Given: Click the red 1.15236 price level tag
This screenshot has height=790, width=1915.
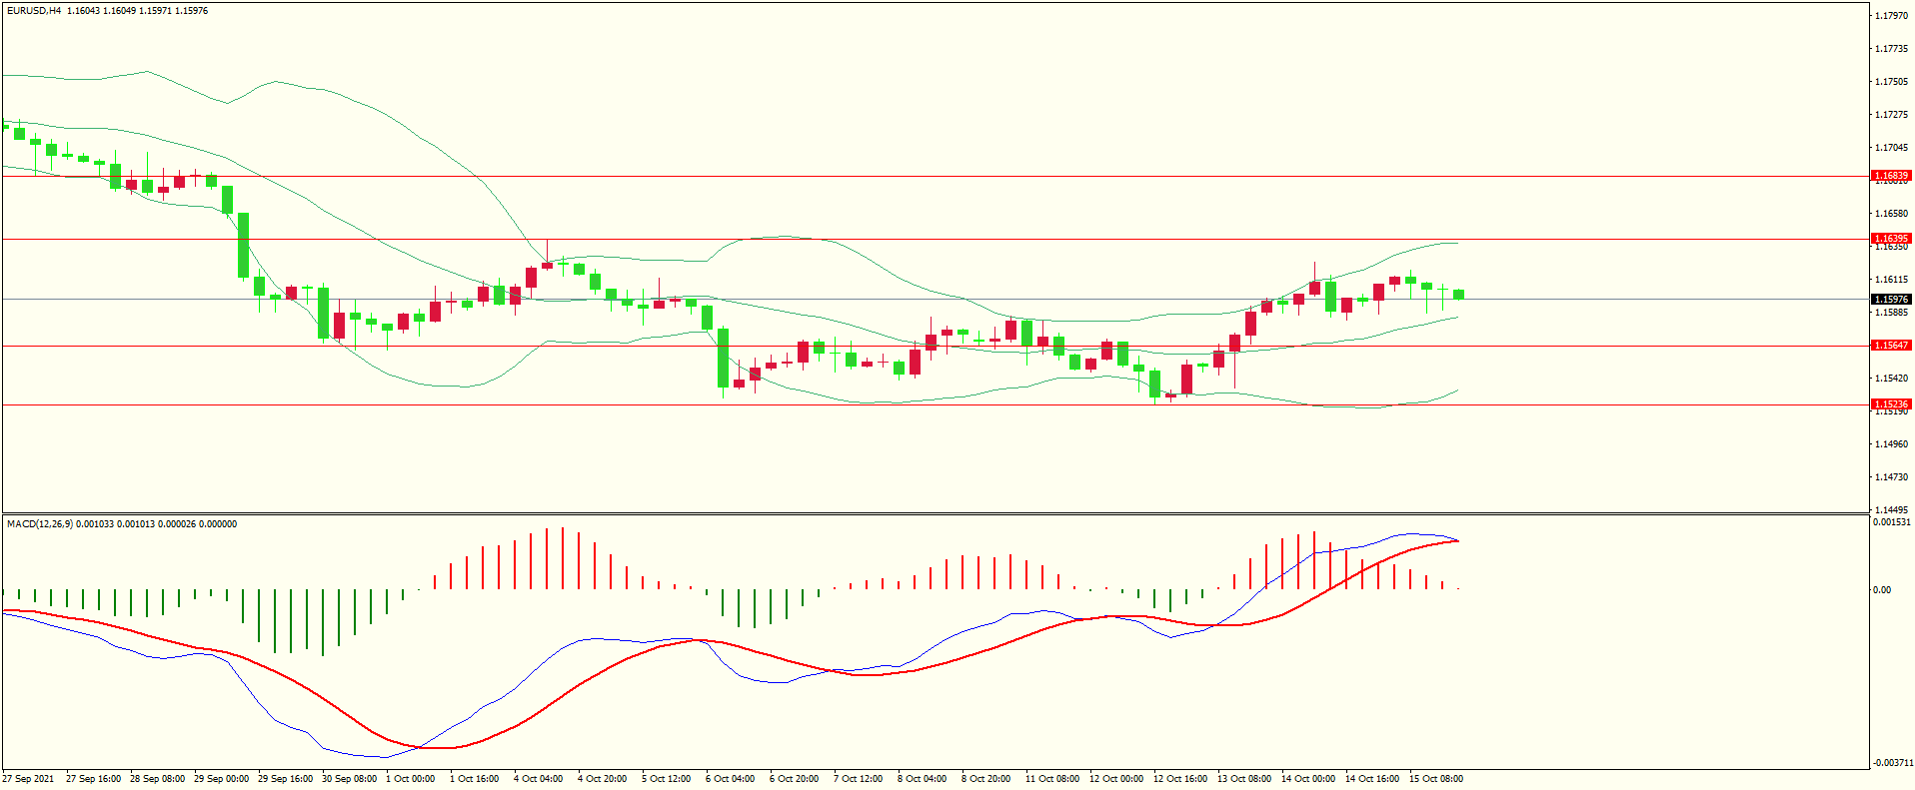Looking at the screenshot, I should point(1890,404).
